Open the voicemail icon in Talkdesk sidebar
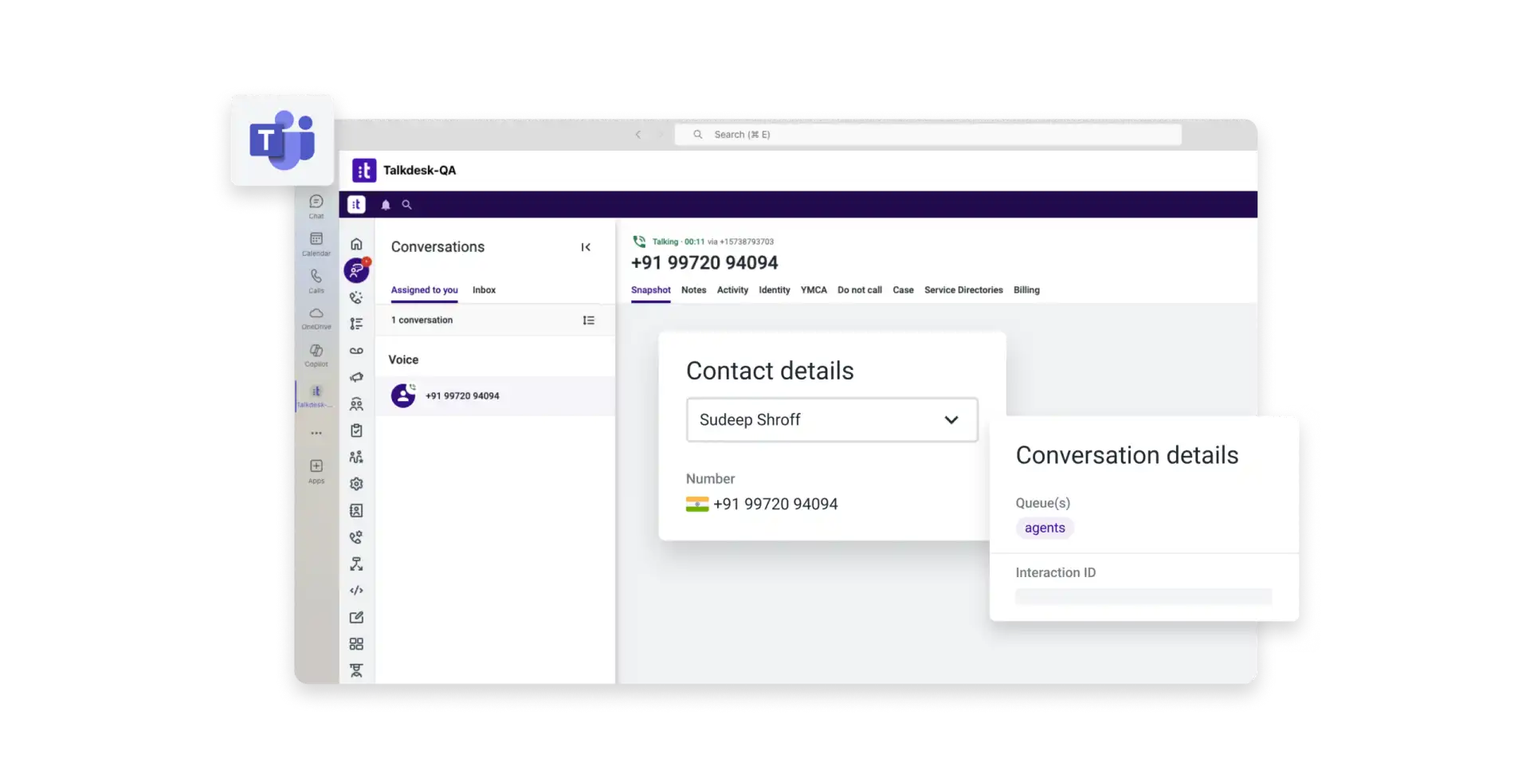This screenshot has width=1530, height=778. (356, 351)
